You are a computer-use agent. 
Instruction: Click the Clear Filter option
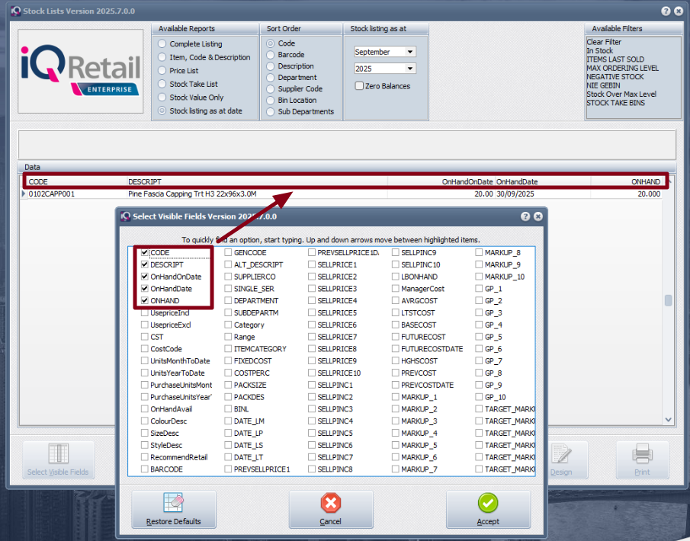603,42
